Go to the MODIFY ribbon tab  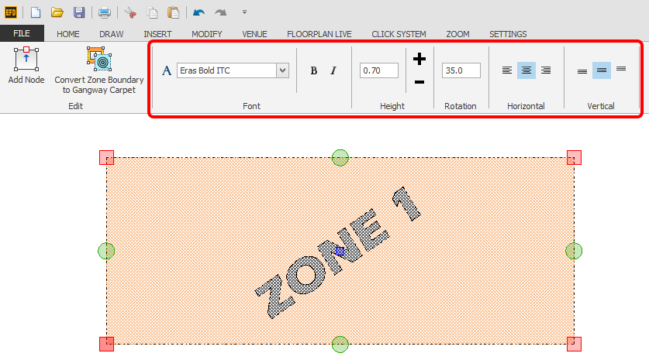coord(207,34)
